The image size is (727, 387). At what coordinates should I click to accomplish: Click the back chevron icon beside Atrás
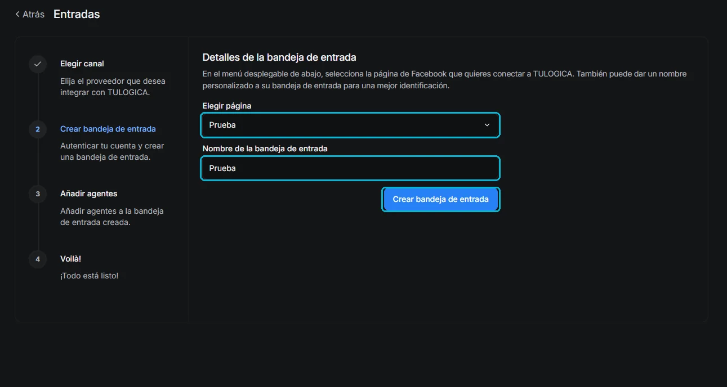tap(17, 15)
